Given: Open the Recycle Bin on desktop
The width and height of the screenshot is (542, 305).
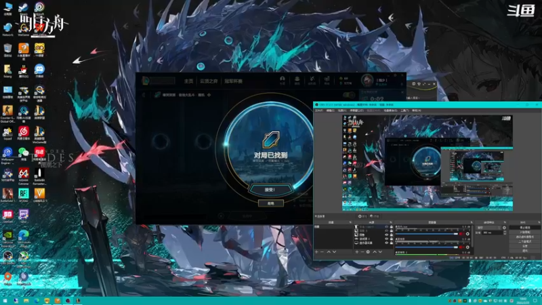Looking at the screenshot, I should coord(7,50).
